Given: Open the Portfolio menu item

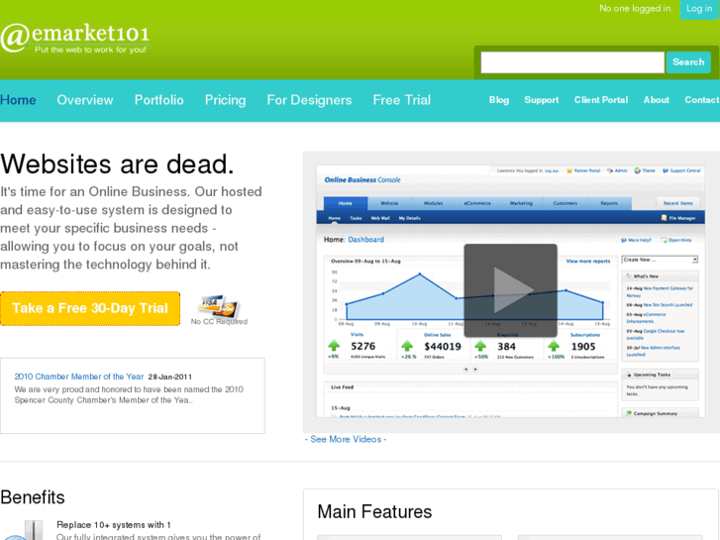Looking at the screenshot, I should coord(158,100).
